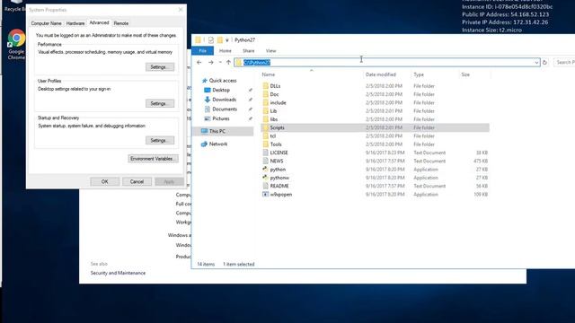This screenshot has width=575, height=323.
Task: Click Environment Variables button
Action: [x=154, y=159]
